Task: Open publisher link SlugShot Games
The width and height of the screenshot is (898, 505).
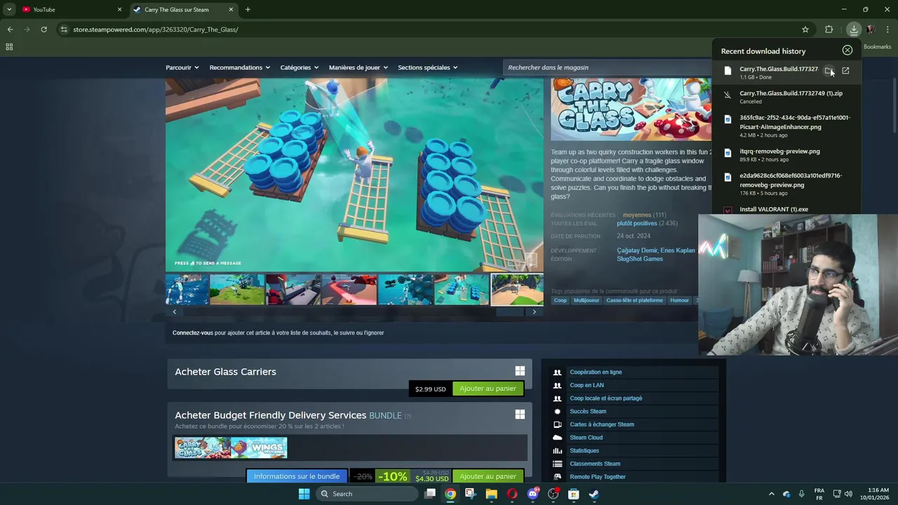Action: (640, 259)
